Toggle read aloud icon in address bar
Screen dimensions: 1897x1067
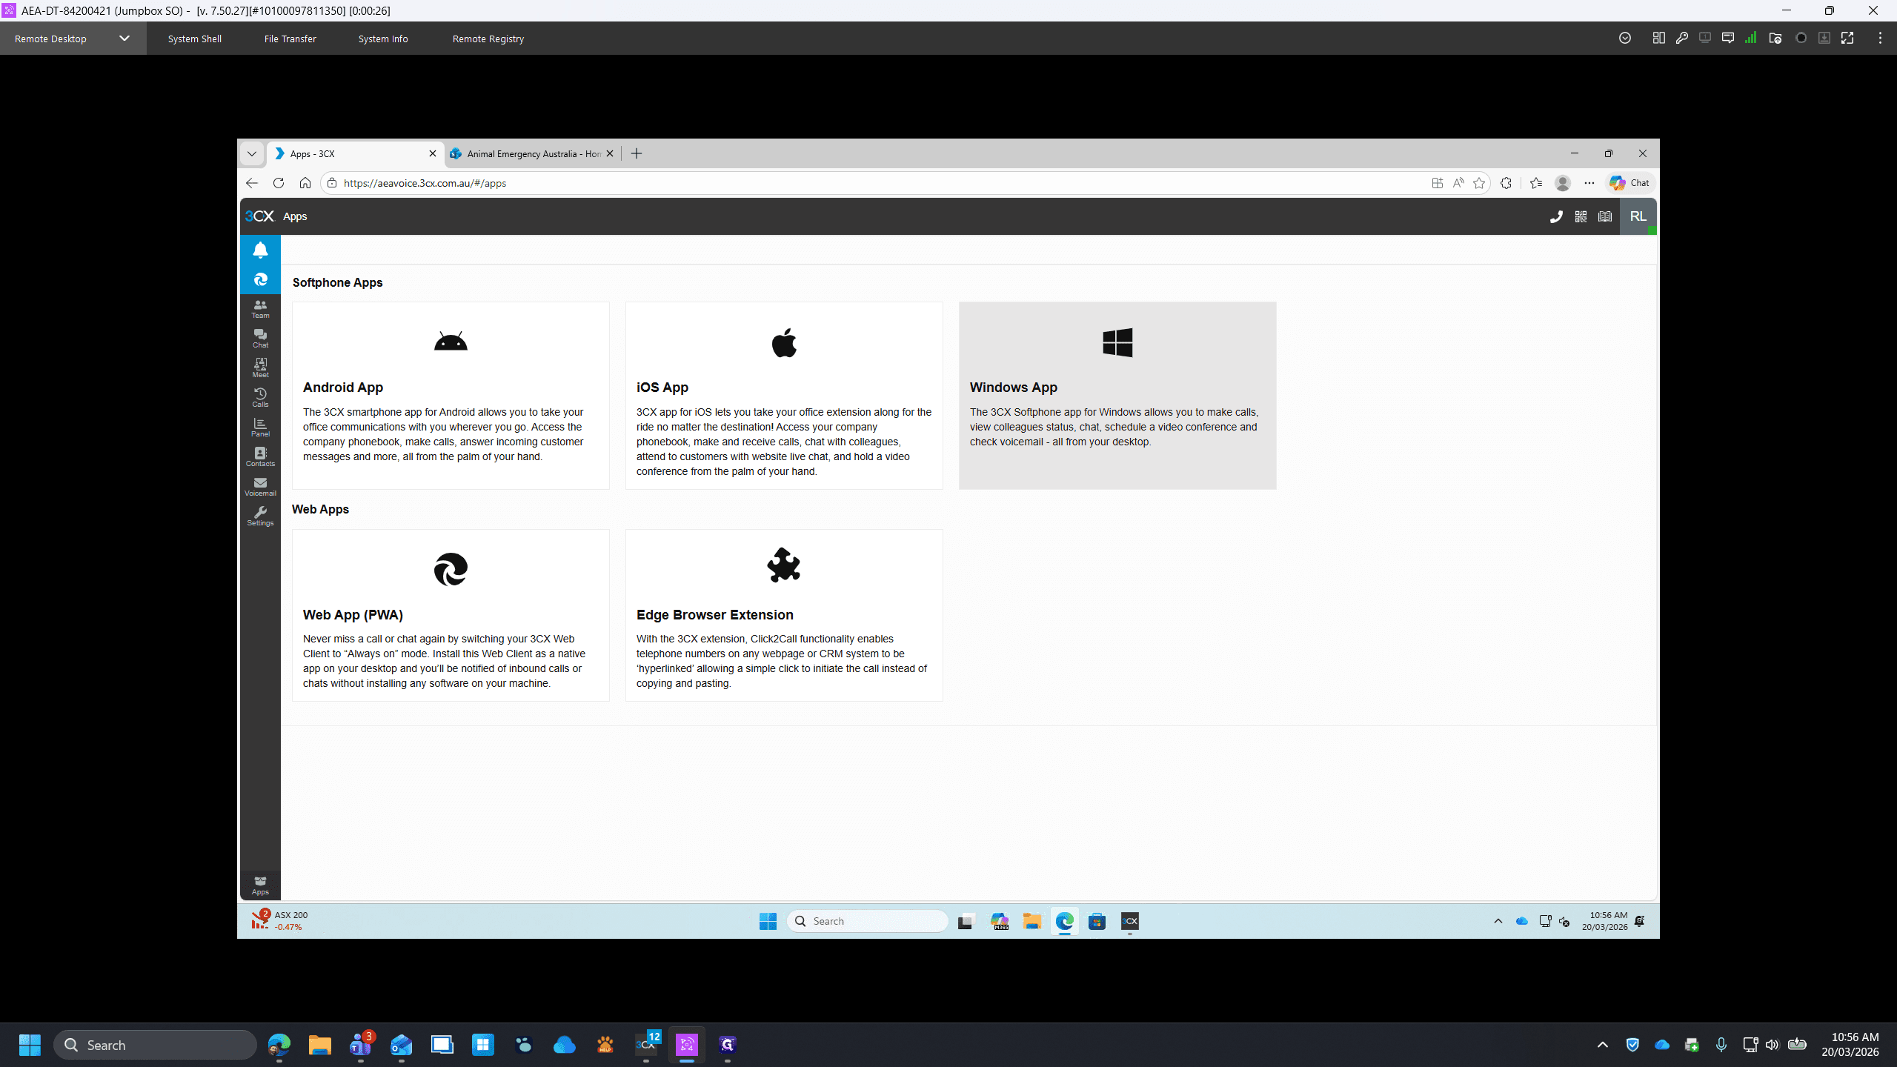(x=1458, y=183)
